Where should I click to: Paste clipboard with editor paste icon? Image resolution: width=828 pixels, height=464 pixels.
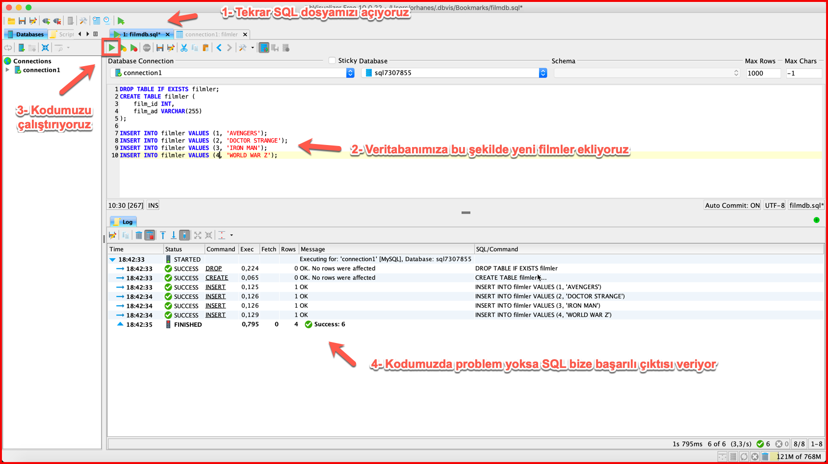(x=206, y=48)
